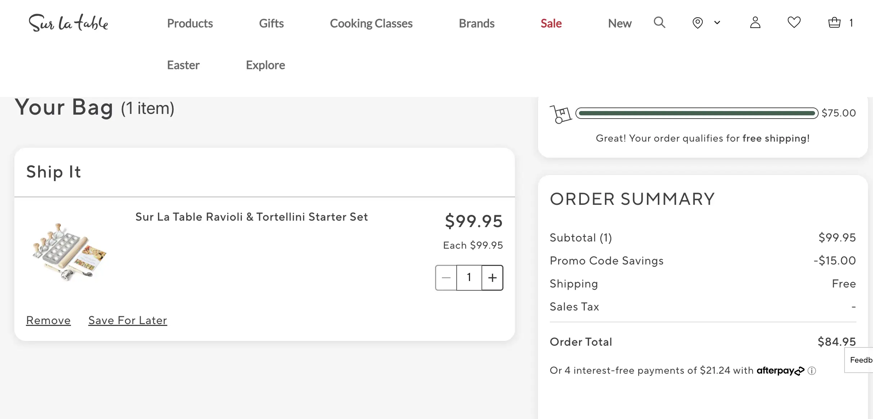Decrease quantity with the minus button
This screenshot has width=873, height=419.
click(x=446, y=277)
